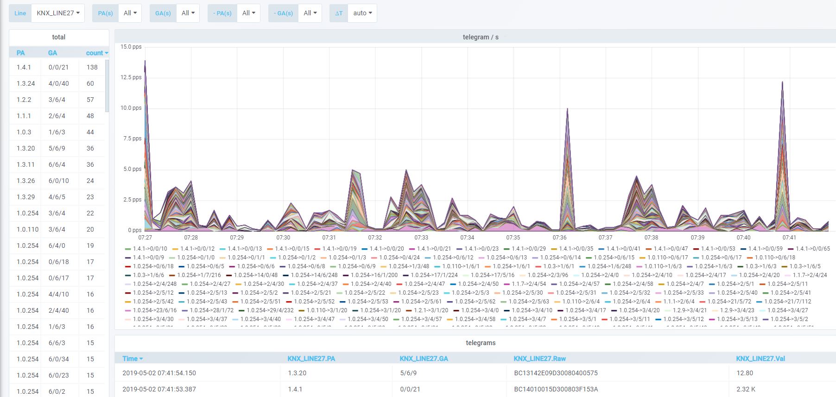Viewport: 836px width, 397px height.
Task: Select the 5/6/9 GA cell in telegrams table
Action: (x=408, y=373)
